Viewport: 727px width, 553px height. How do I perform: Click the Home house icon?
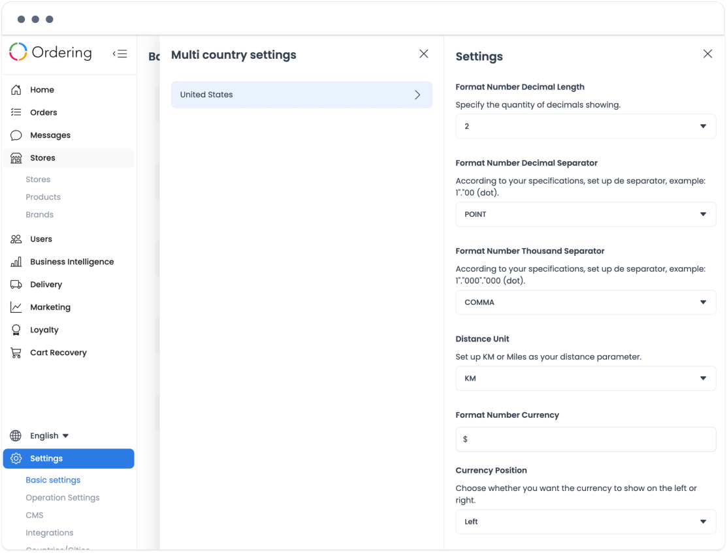pos(16,89)
